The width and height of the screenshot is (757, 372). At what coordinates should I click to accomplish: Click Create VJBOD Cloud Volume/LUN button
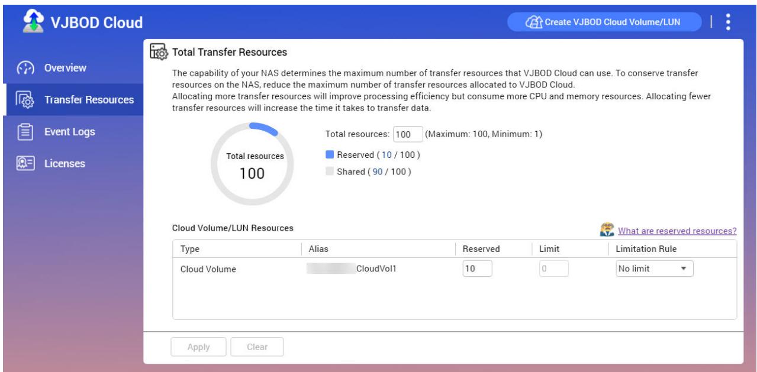point(604,22)
